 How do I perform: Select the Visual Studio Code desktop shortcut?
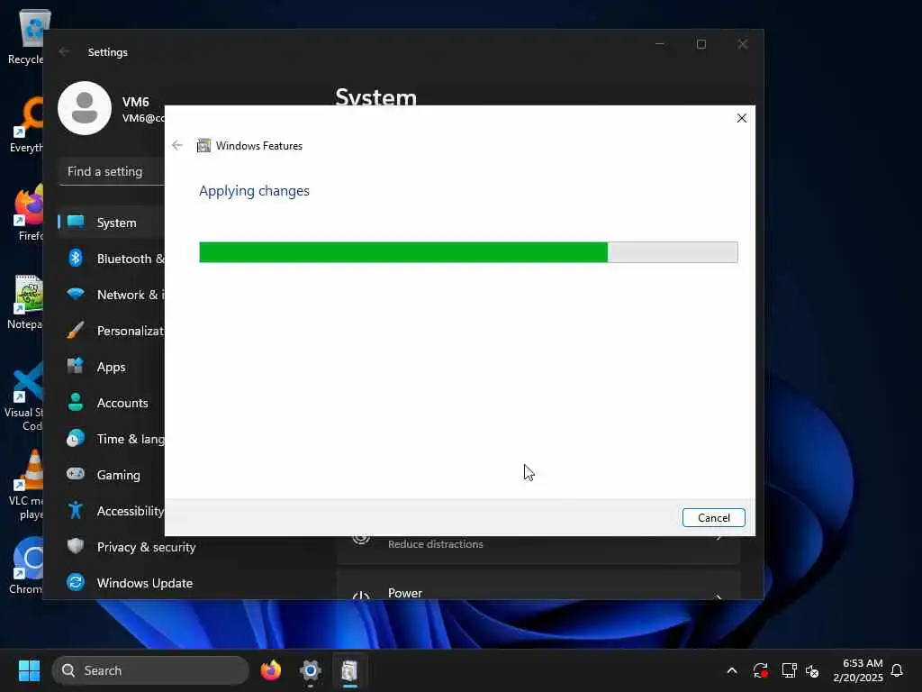24,396
